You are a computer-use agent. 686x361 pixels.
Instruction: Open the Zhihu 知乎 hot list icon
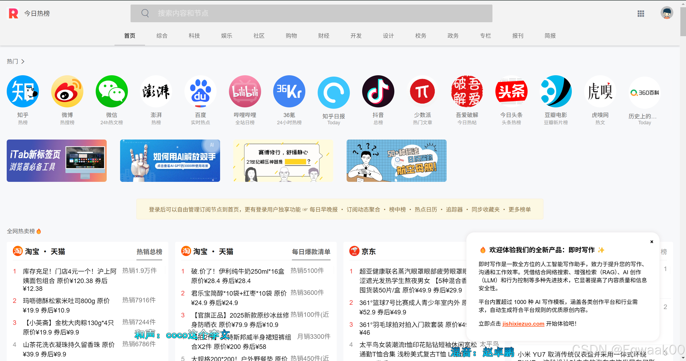[23, 92]
